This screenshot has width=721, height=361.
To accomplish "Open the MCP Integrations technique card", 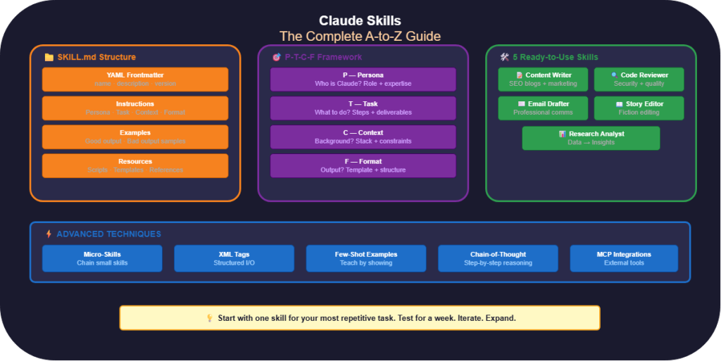I will (624, 258).
